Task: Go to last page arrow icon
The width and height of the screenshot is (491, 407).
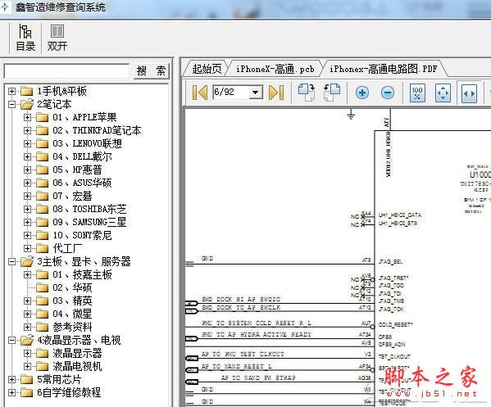Action: (276, 93)
